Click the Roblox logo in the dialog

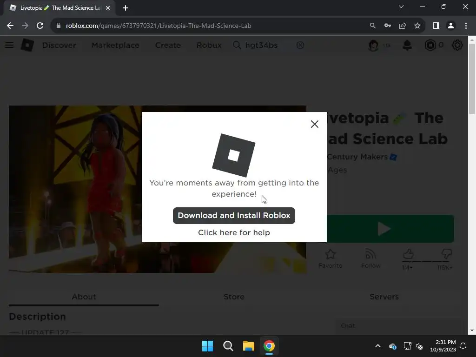point(234,155)
